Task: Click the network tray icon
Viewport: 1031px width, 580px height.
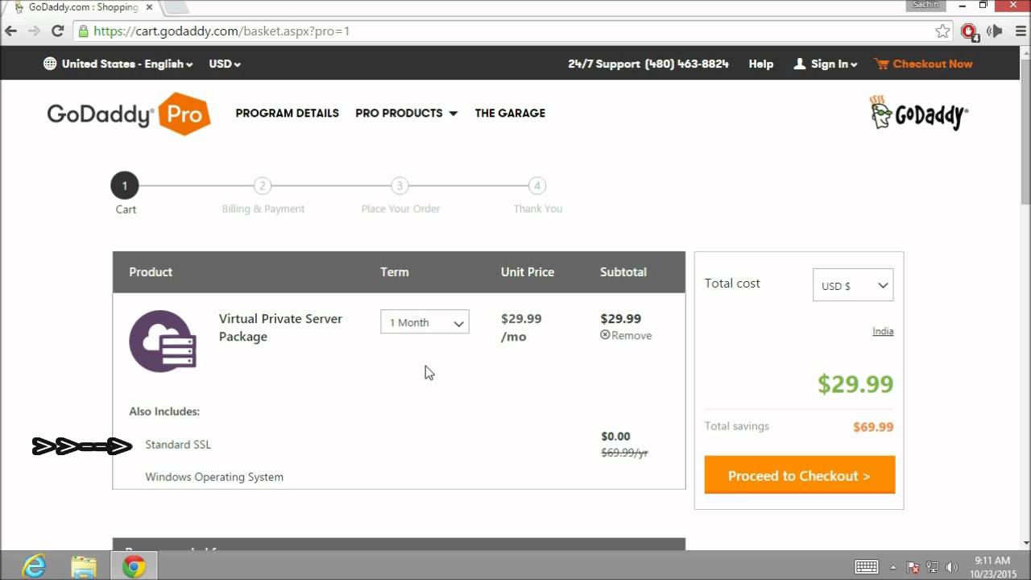Action: (x=933, y=566)
